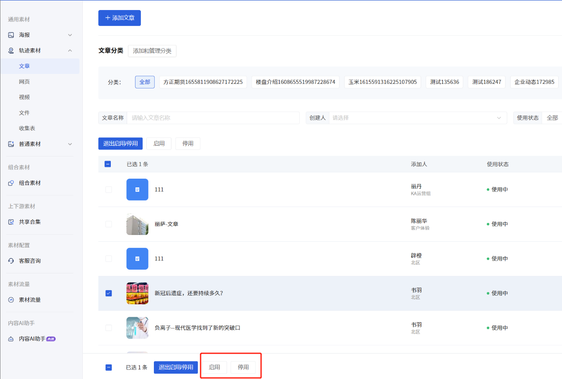This screenshot has width=562, height=379.
Task: Click the 添加人 column header
Action: click(x=419, y=164)
